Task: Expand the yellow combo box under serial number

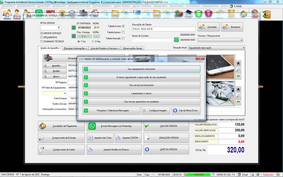Action: point(65,93)
